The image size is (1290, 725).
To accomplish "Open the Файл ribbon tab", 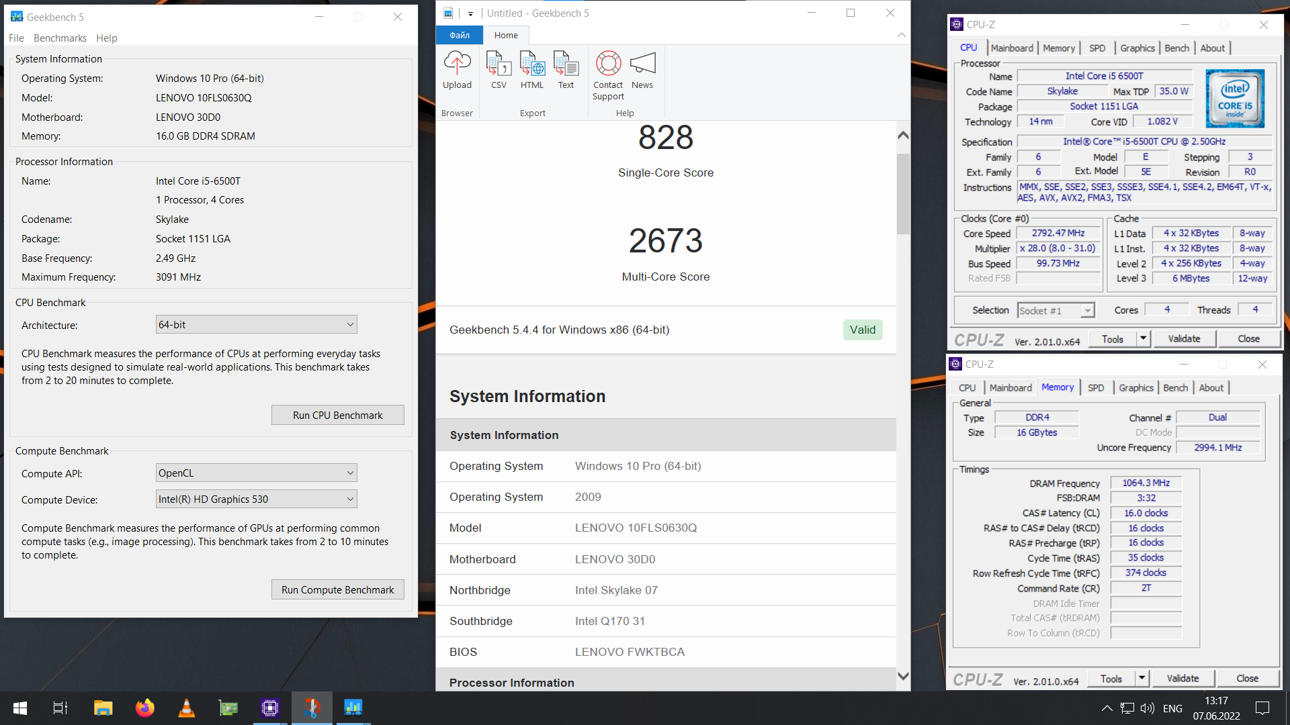I will tap(460, 35).
